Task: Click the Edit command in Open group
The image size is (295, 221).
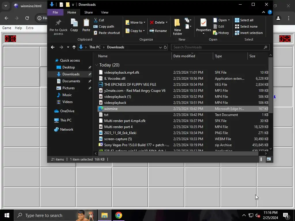Action: [x=219, y=26]
